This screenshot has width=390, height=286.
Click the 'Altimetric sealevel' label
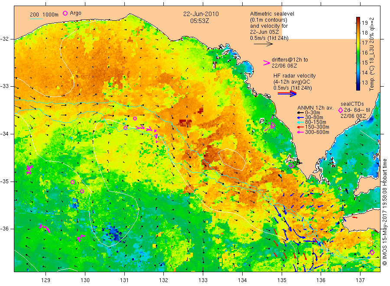[272, 14]
